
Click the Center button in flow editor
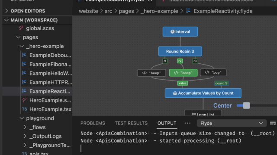(x=222, y=105)
